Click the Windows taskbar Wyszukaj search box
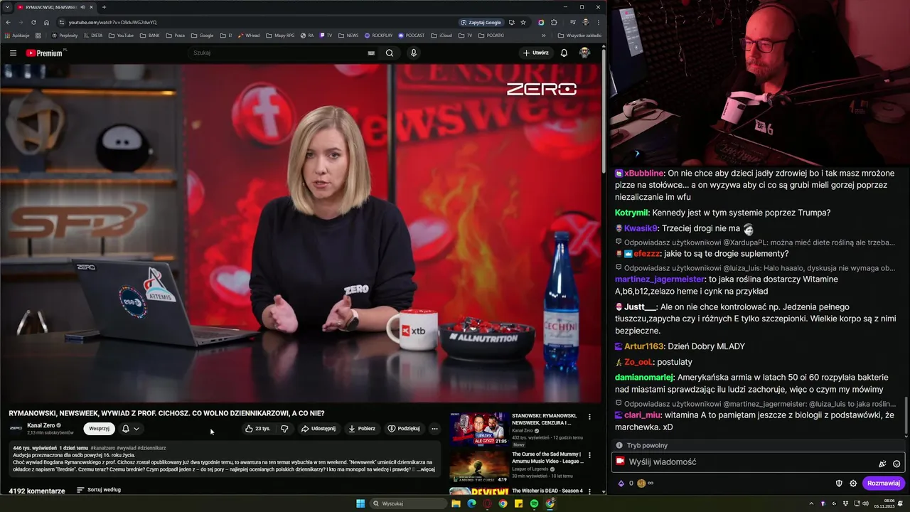This screenshot has height=512, width=910. 408,503
